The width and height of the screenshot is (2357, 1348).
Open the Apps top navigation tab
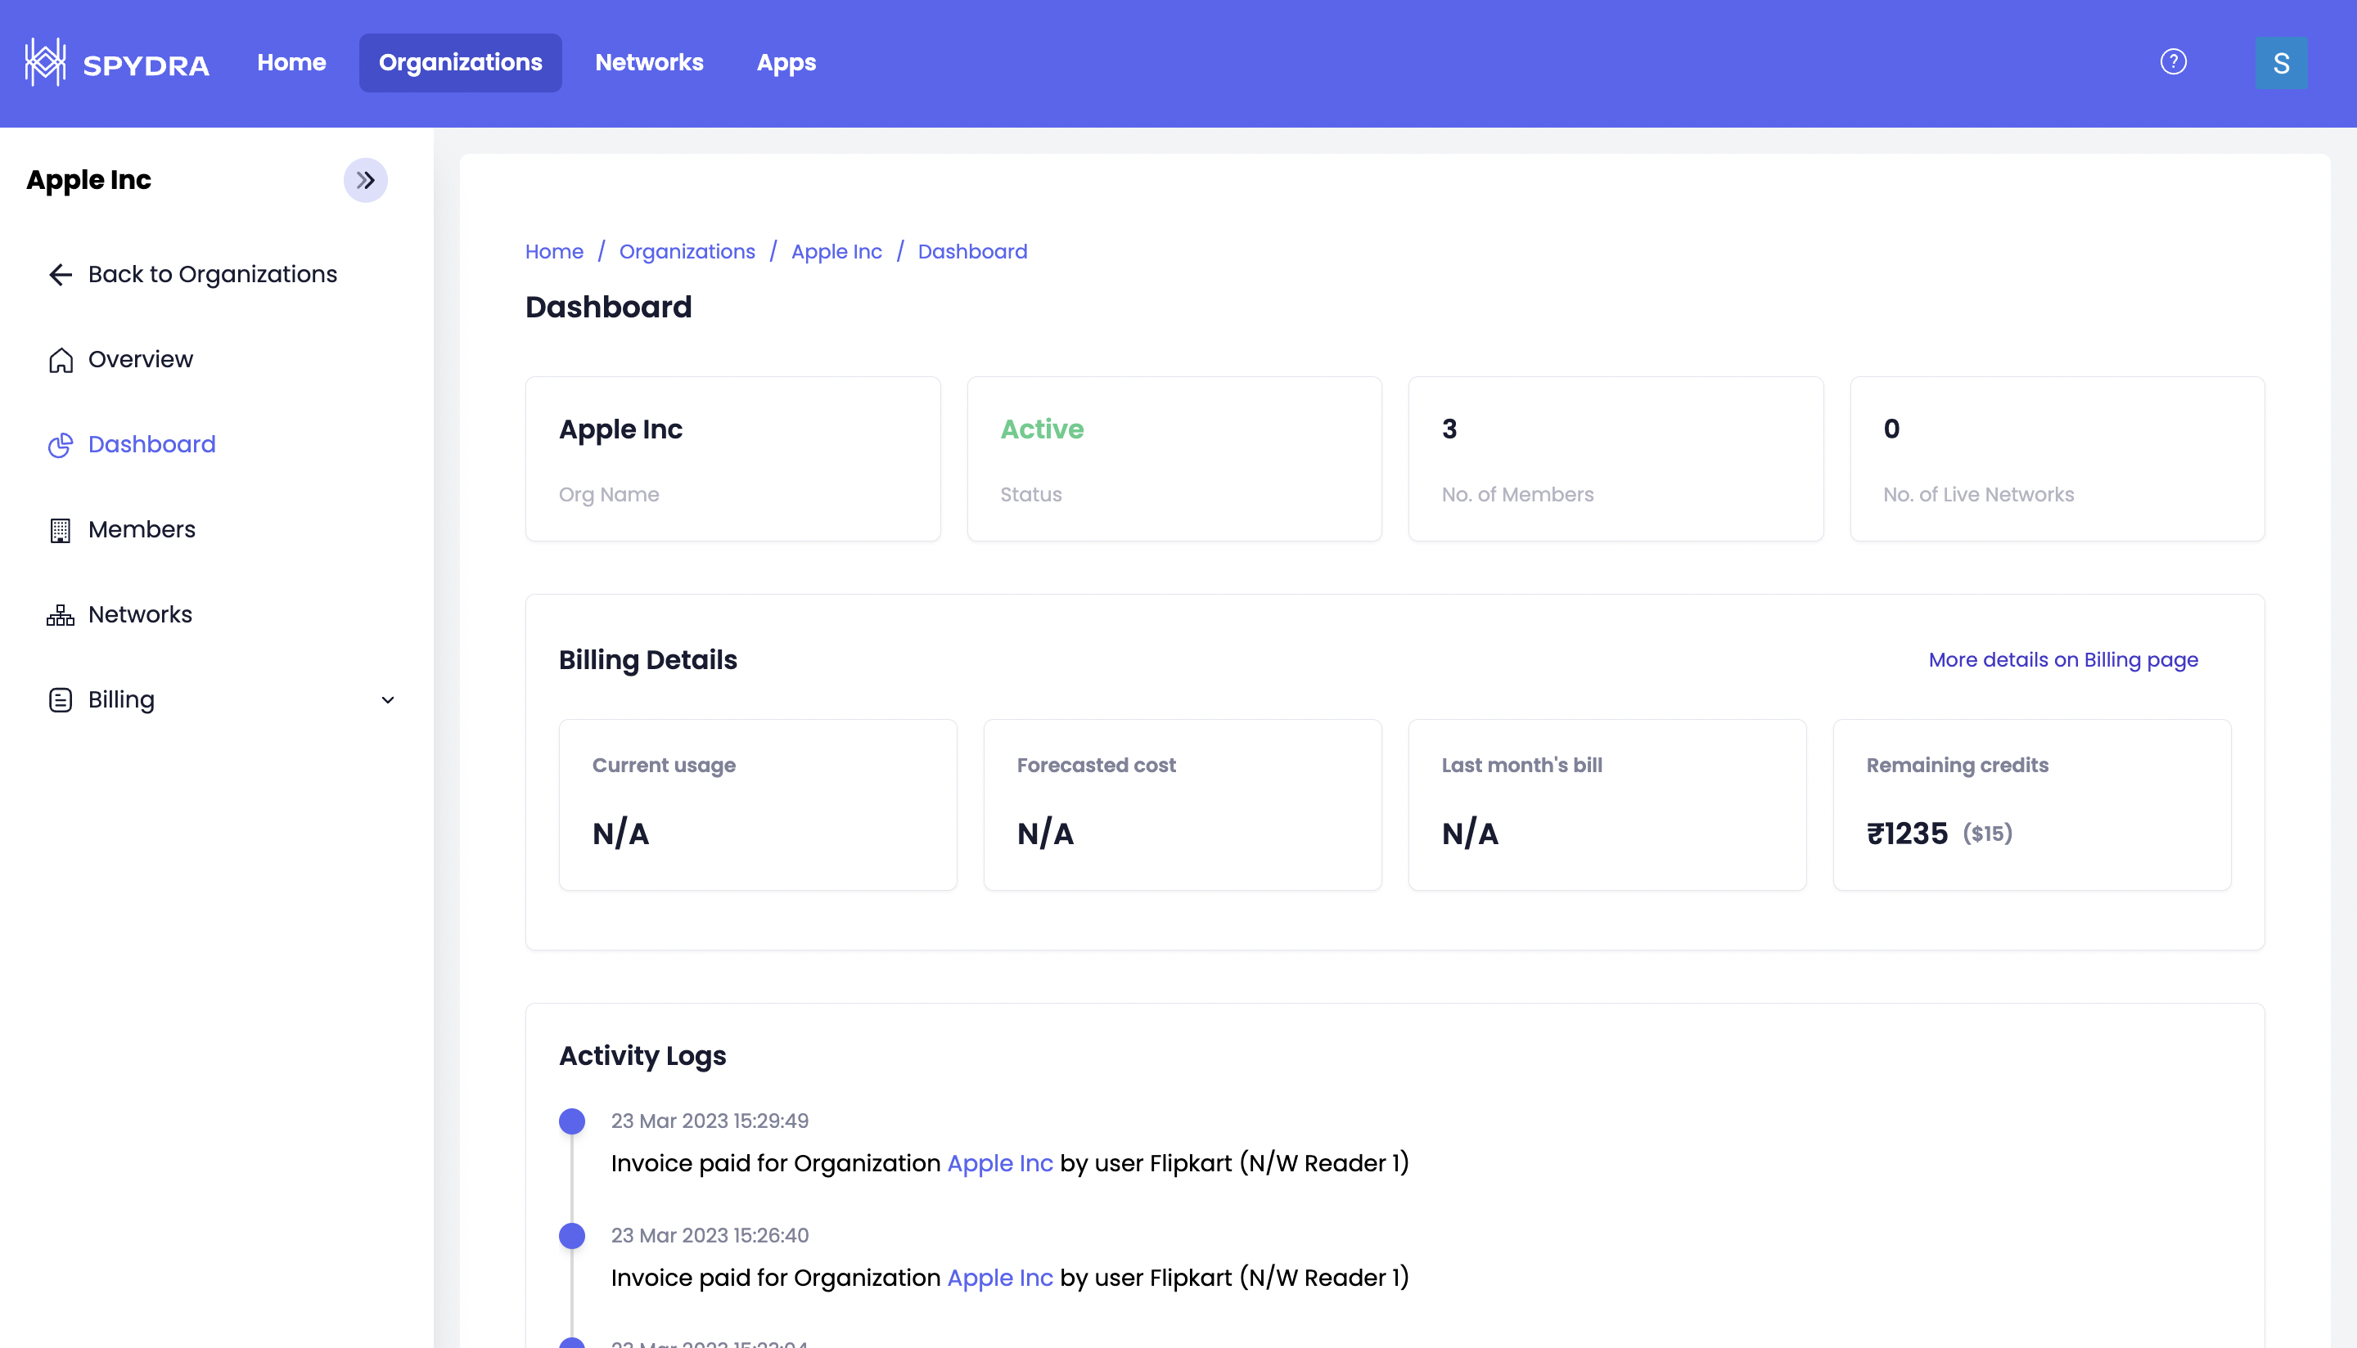point(786,62)
